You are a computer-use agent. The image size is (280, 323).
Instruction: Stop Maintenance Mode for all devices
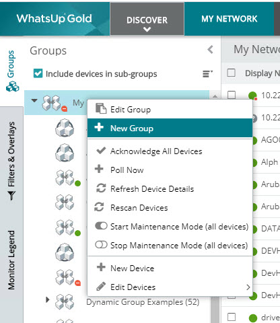(170, 246)
